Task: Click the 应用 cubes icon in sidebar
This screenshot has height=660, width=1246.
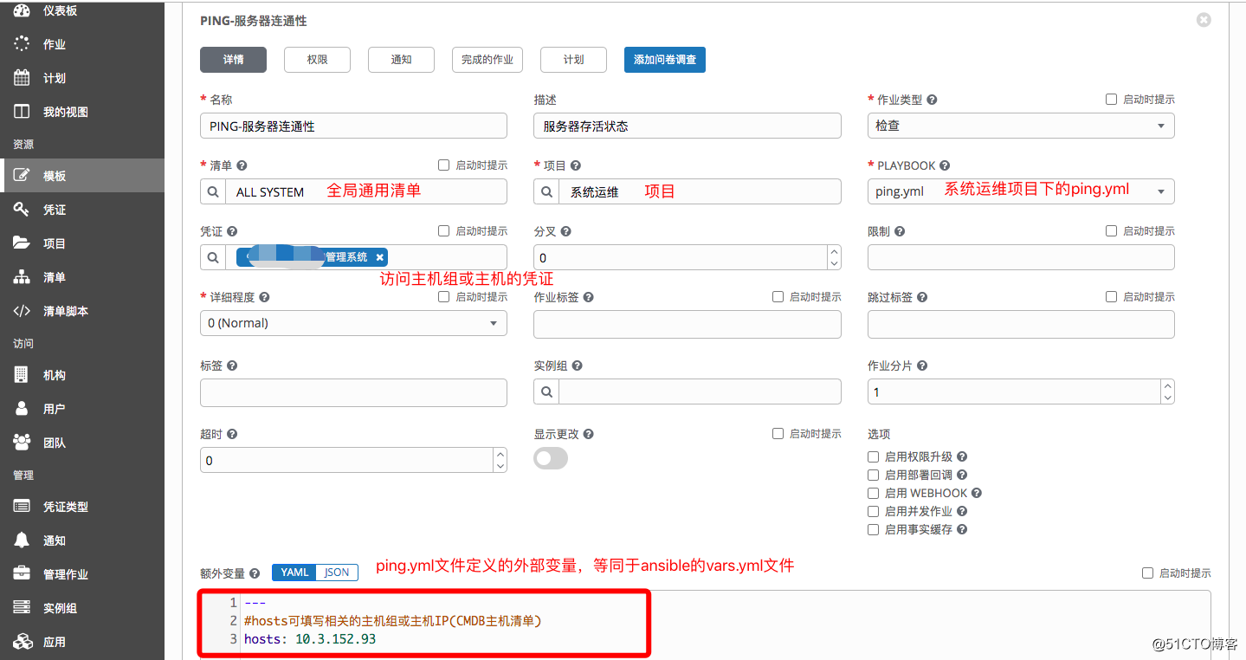Action: tap(22, 642)
